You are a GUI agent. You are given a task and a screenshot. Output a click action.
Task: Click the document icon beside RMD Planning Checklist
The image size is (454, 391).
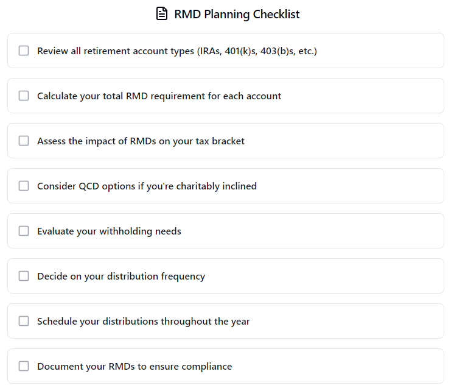tap(161, 14)
